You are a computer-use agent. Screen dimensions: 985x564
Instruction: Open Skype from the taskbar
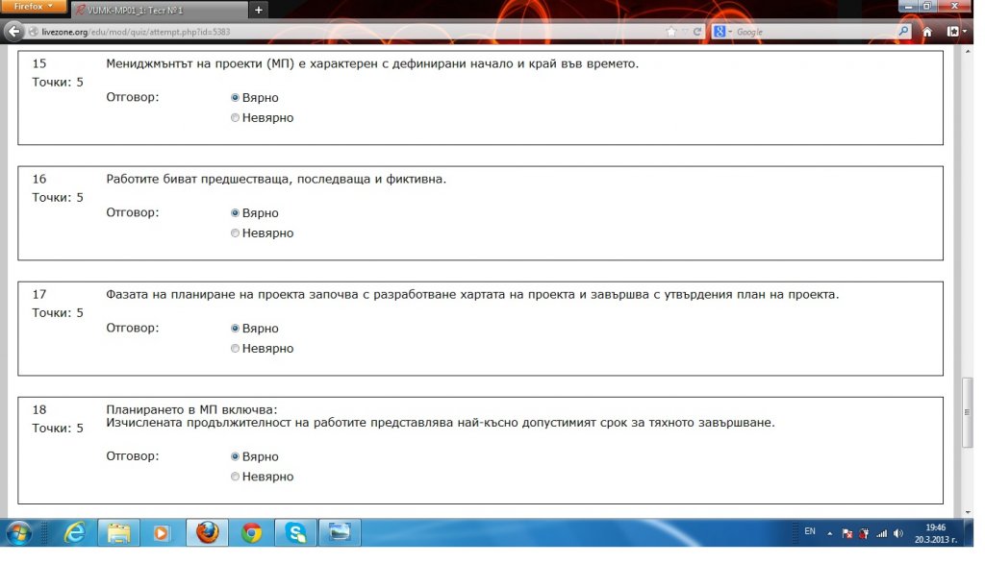(295, 533)
